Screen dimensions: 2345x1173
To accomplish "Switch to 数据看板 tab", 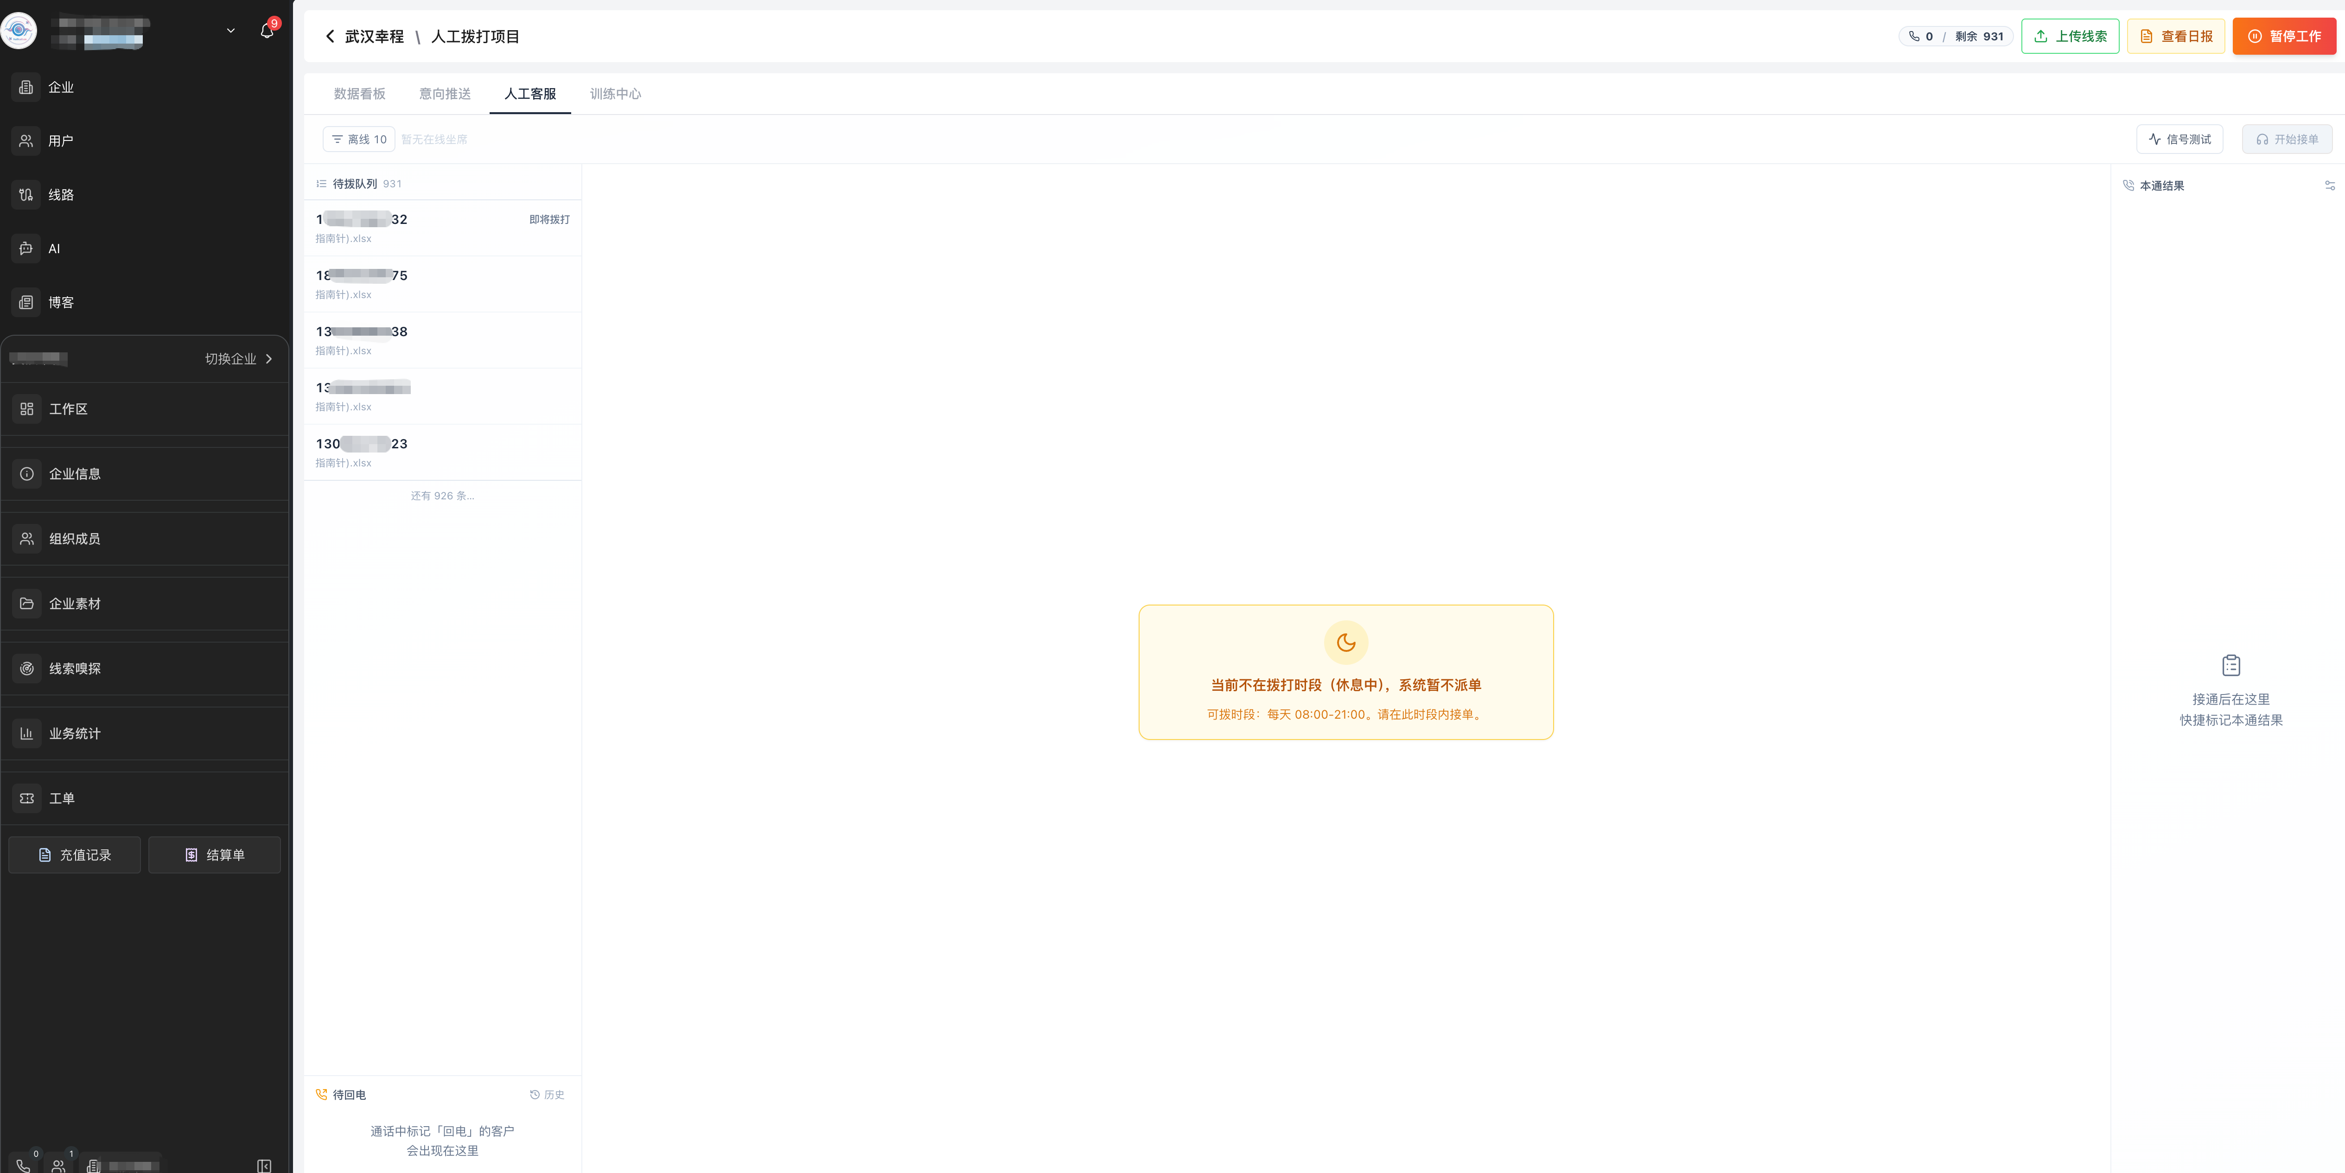I will tap(360, 94).
